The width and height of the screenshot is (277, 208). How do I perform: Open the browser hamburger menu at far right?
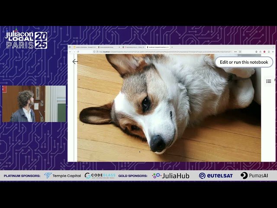pos(273,52)
